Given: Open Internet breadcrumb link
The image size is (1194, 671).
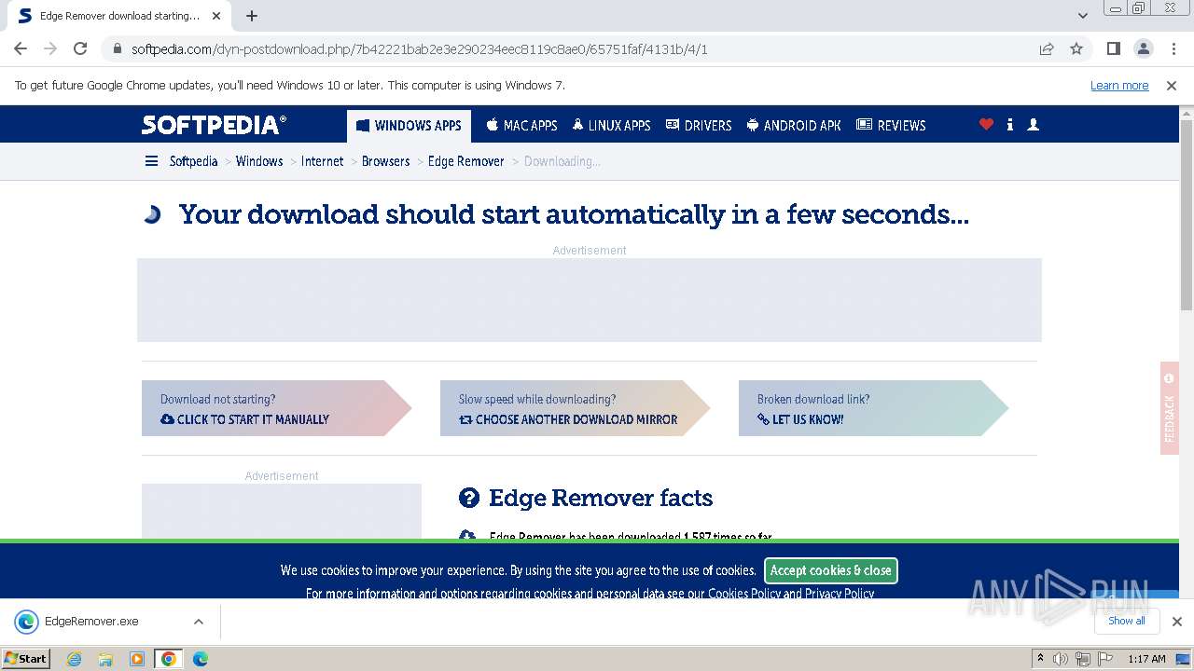Looking at the screenshot, I should pos(322,161).
